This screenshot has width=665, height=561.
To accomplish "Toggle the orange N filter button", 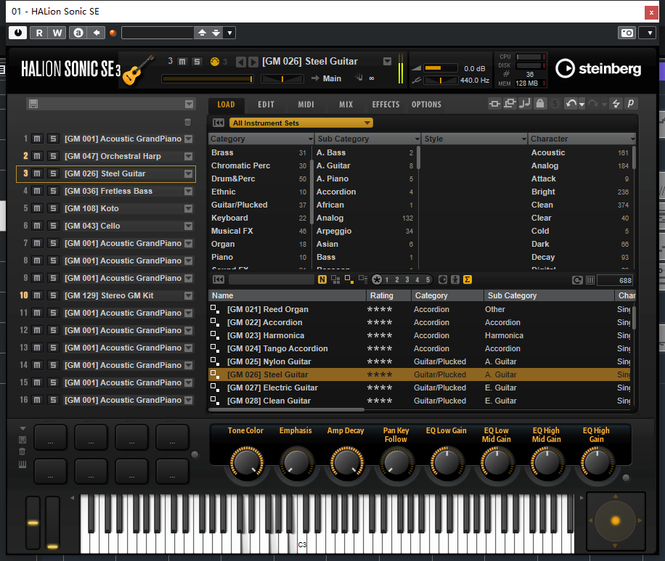I will 322,279.
